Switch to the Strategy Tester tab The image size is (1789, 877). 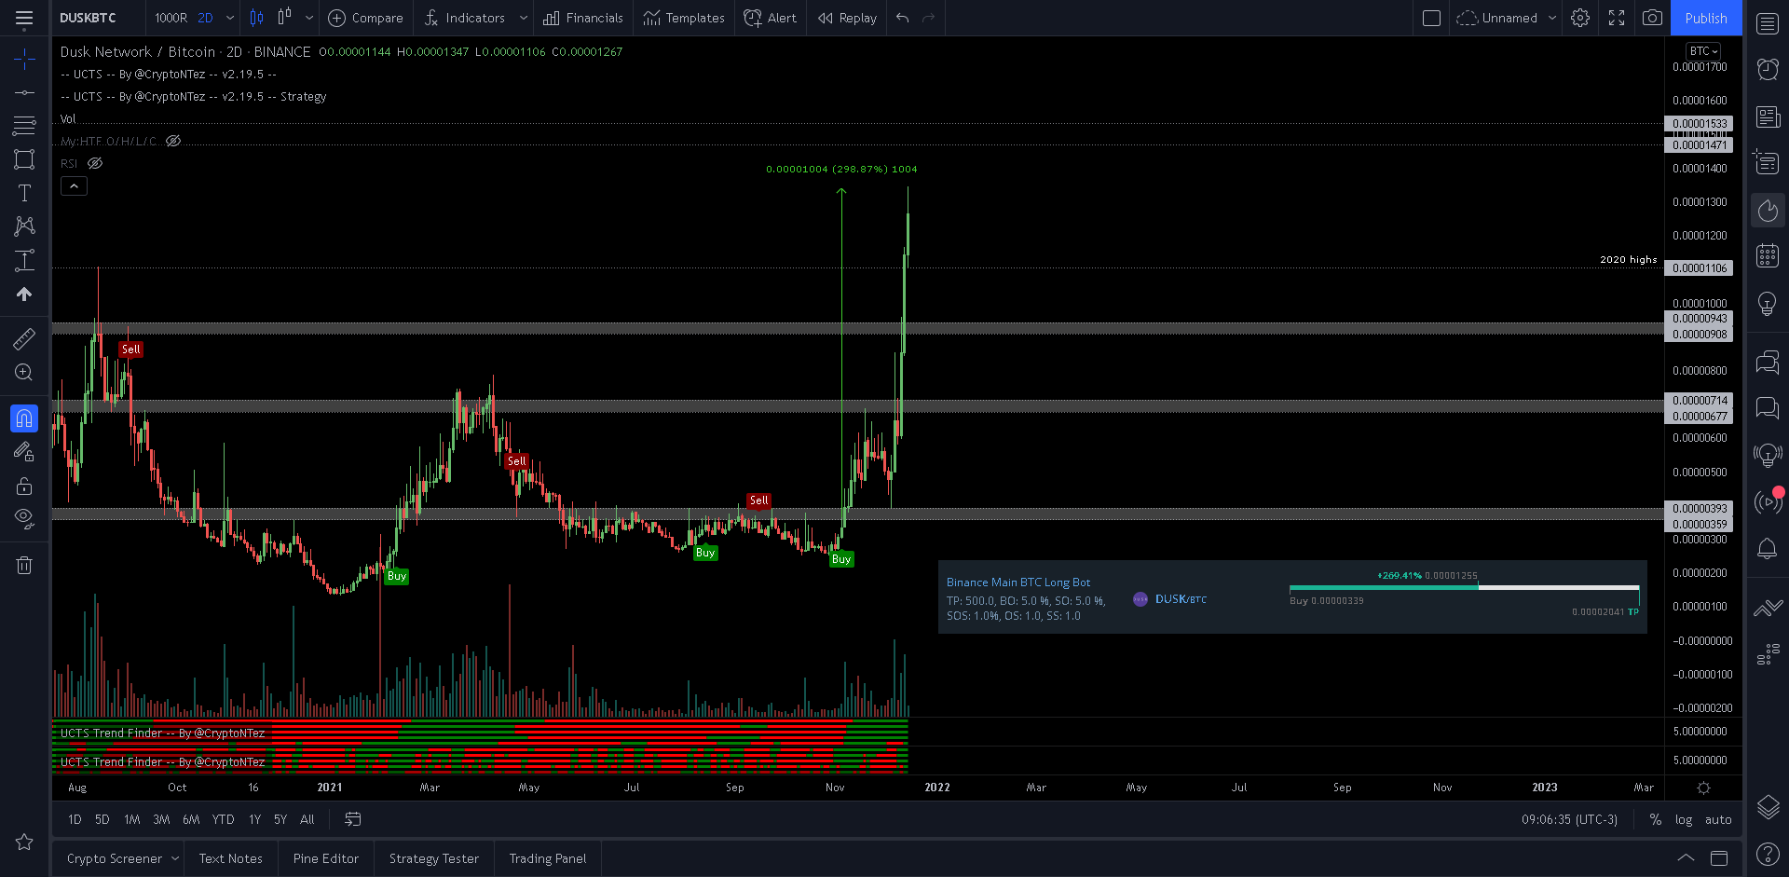point(433,857)
